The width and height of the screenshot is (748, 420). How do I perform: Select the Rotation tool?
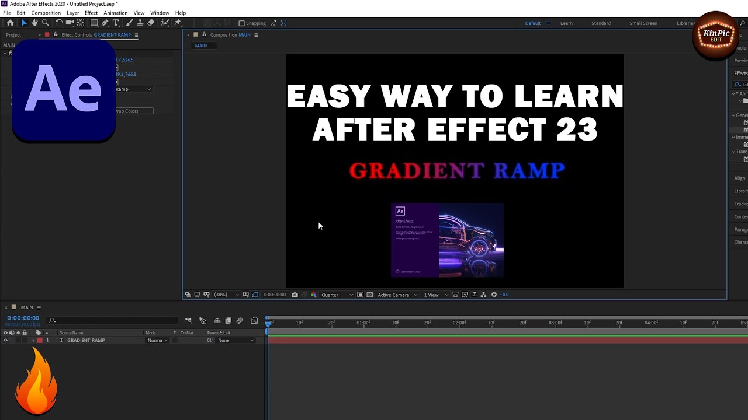tap(59, 23)
